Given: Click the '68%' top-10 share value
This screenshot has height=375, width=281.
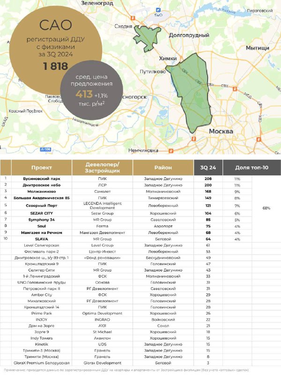Looking at the screenshot, I should 266,208.
